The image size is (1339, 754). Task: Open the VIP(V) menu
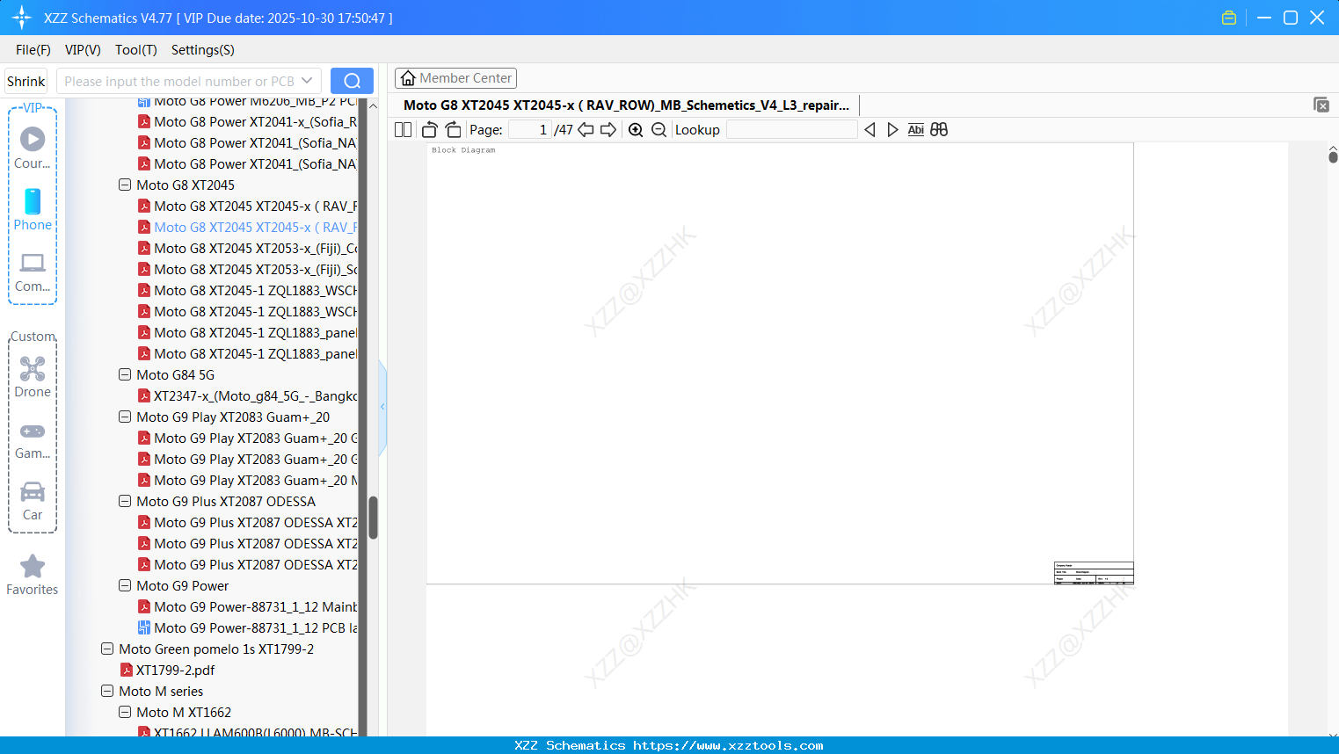[x=83, y=50]
